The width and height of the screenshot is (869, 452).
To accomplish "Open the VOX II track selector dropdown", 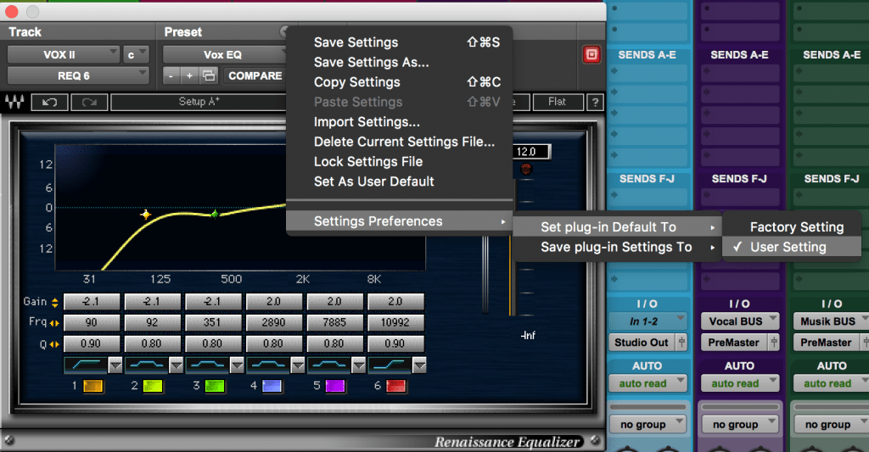I will [x=63, y=54].
